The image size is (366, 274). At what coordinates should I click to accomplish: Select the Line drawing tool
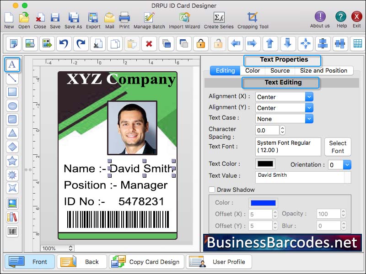click(12, 78)
